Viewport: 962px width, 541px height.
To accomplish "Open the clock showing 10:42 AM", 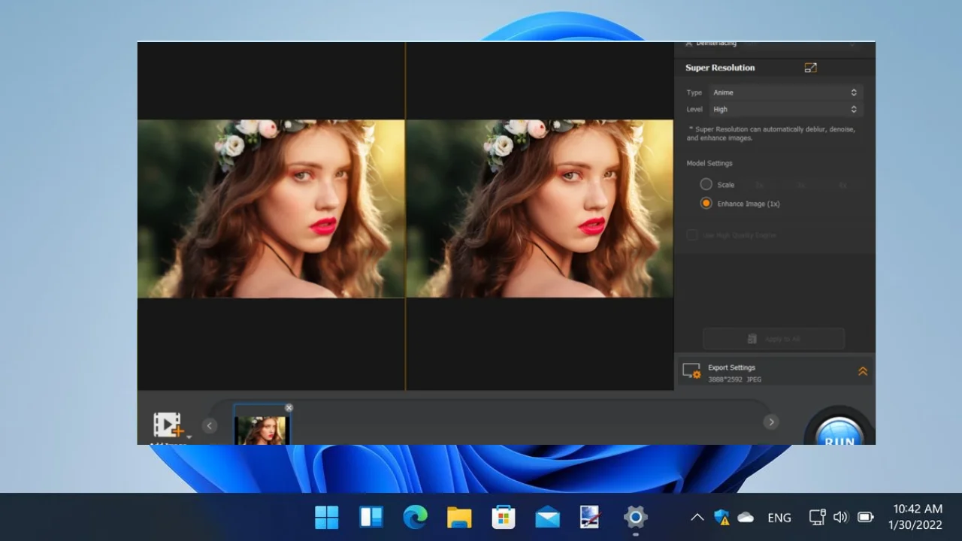I will click(917, 517).
